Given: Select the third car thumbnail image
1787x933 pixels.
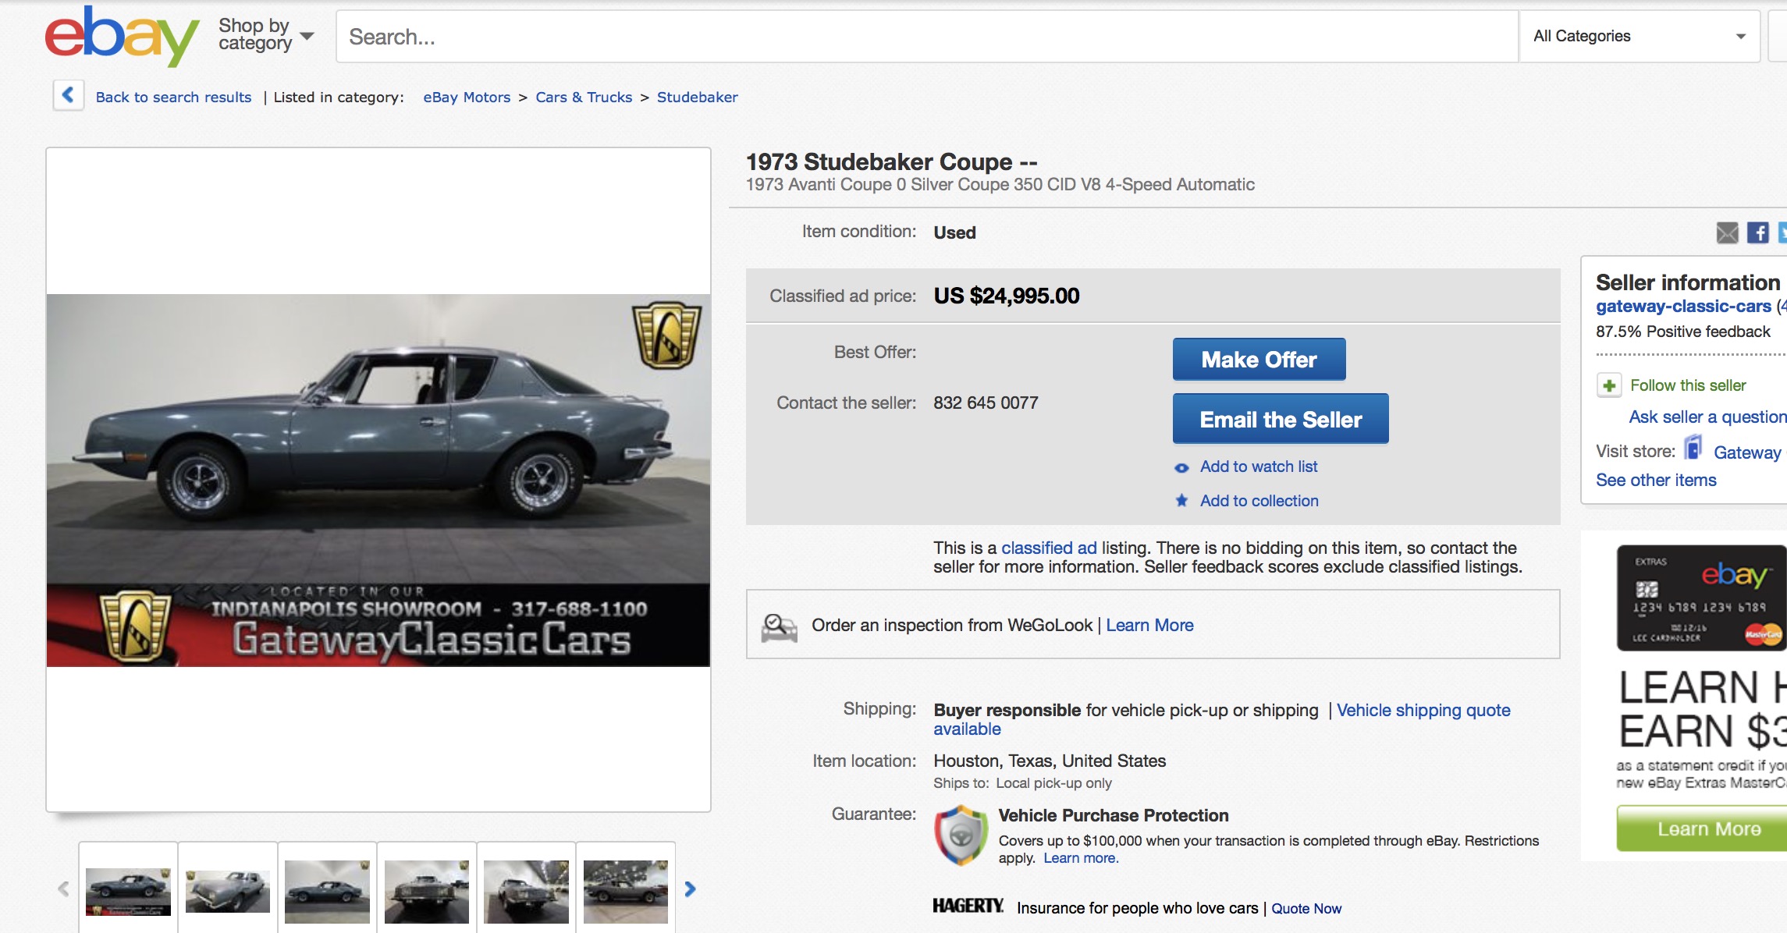Looking at the screenshot, I should tap(327, 891).
